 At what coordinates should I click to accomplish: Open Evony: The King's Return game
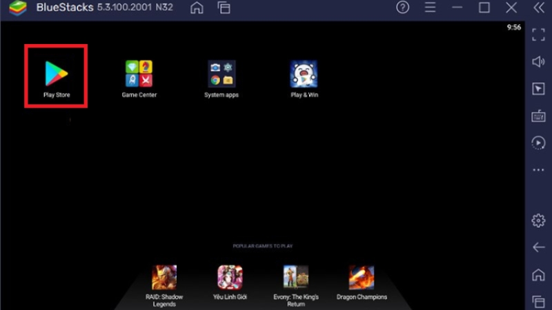pyautogui.click(x=296, y=278)
